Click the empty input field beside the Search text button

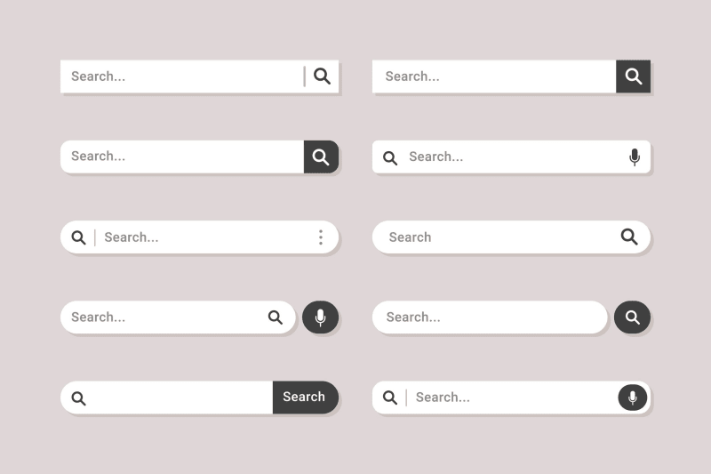pos(178,398)
